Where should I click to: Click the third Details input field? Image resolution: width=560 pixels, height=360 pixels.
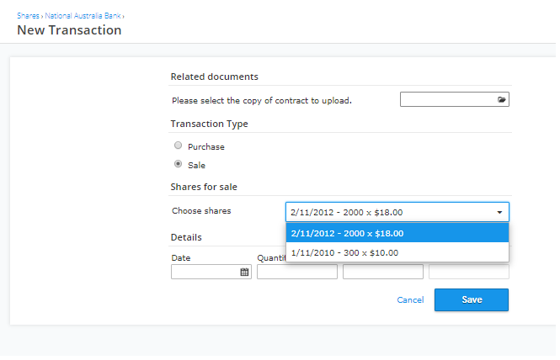pos(383,272)
